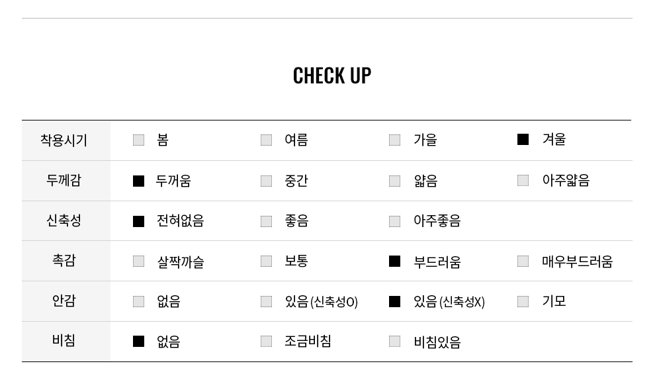Uncheck the filled 겨울 checkbox
The height and width of the screenshot is (380, 659).
523,139
